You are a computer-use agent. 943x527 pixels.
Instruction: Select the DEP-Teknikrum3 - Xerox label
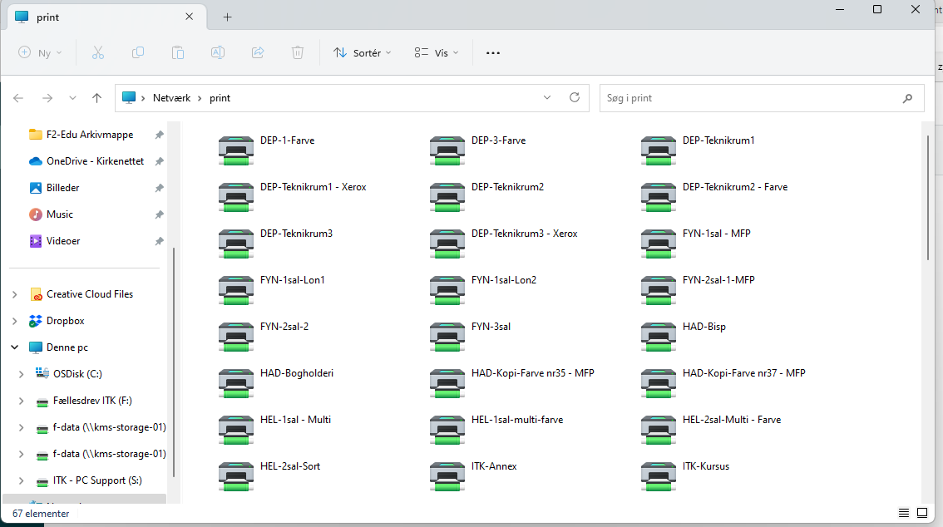click(525, 233)
